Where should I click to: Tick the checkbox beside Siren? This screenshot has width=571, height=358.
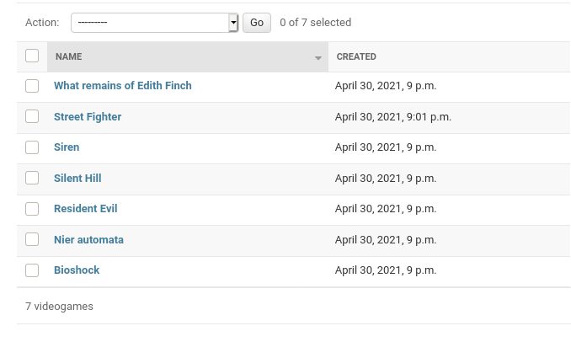coord(32,147)
